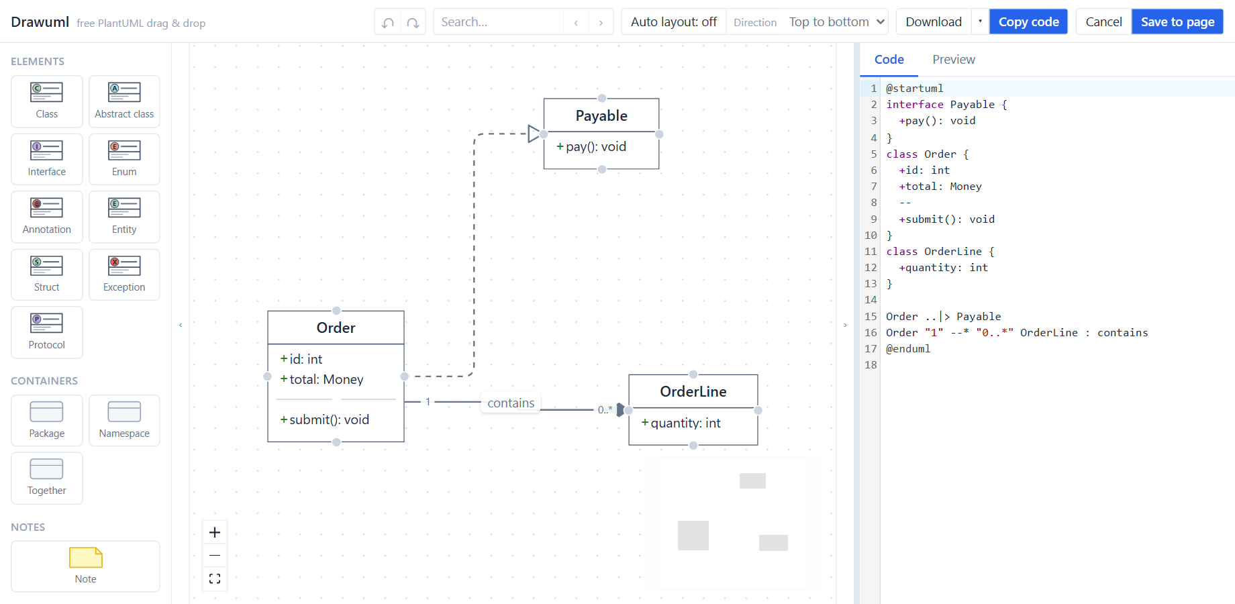
Task: Pick the Entity element
Action: pos(124,217)
